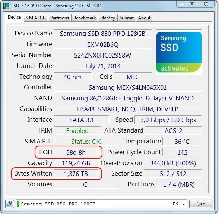Click the device name field Samsung SSD 850 PRO 128GB
Image resolution: width=219 pixels, height=214 pixels.
pos(103,34)
